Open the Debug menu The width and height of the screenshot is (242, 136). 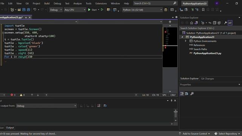click(x=57, y=3)
